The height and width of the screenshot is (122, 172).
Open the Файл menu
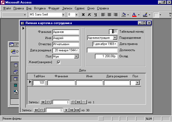7,8
